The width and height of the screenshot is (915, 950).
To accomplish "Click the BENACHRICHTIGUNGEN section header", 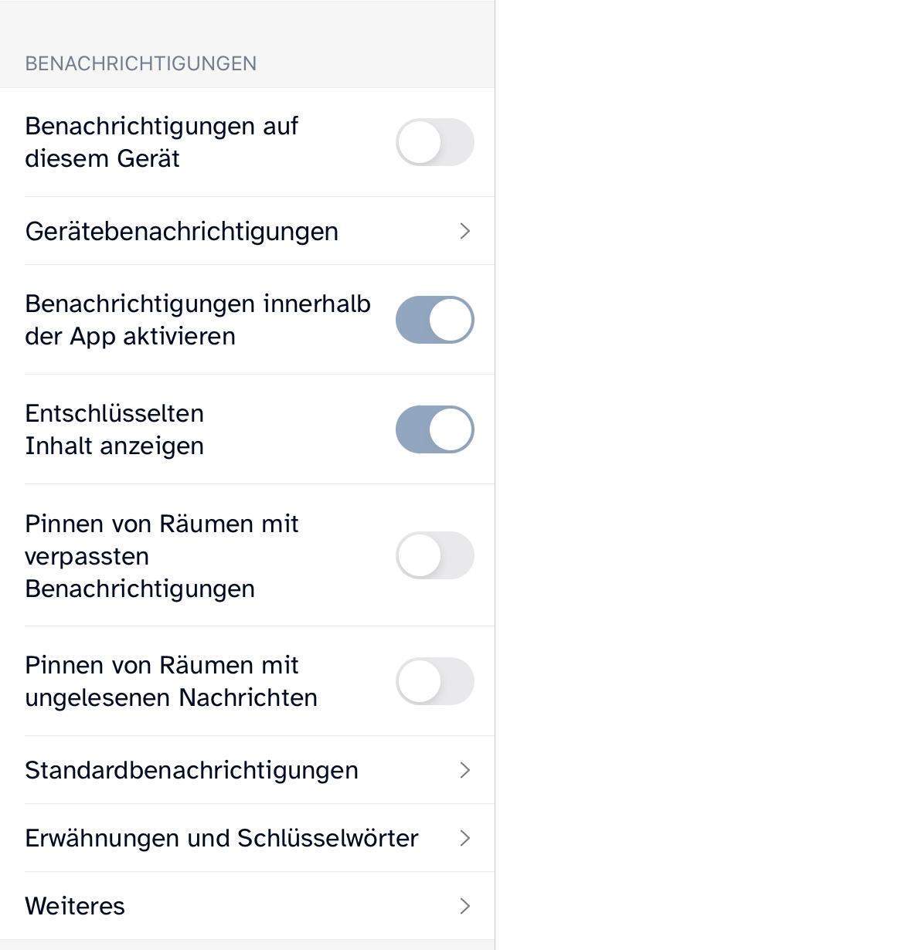I will point(141,63).
